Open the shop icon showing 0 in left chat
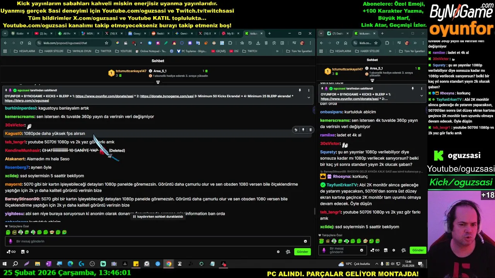 [x=24, y=252]
